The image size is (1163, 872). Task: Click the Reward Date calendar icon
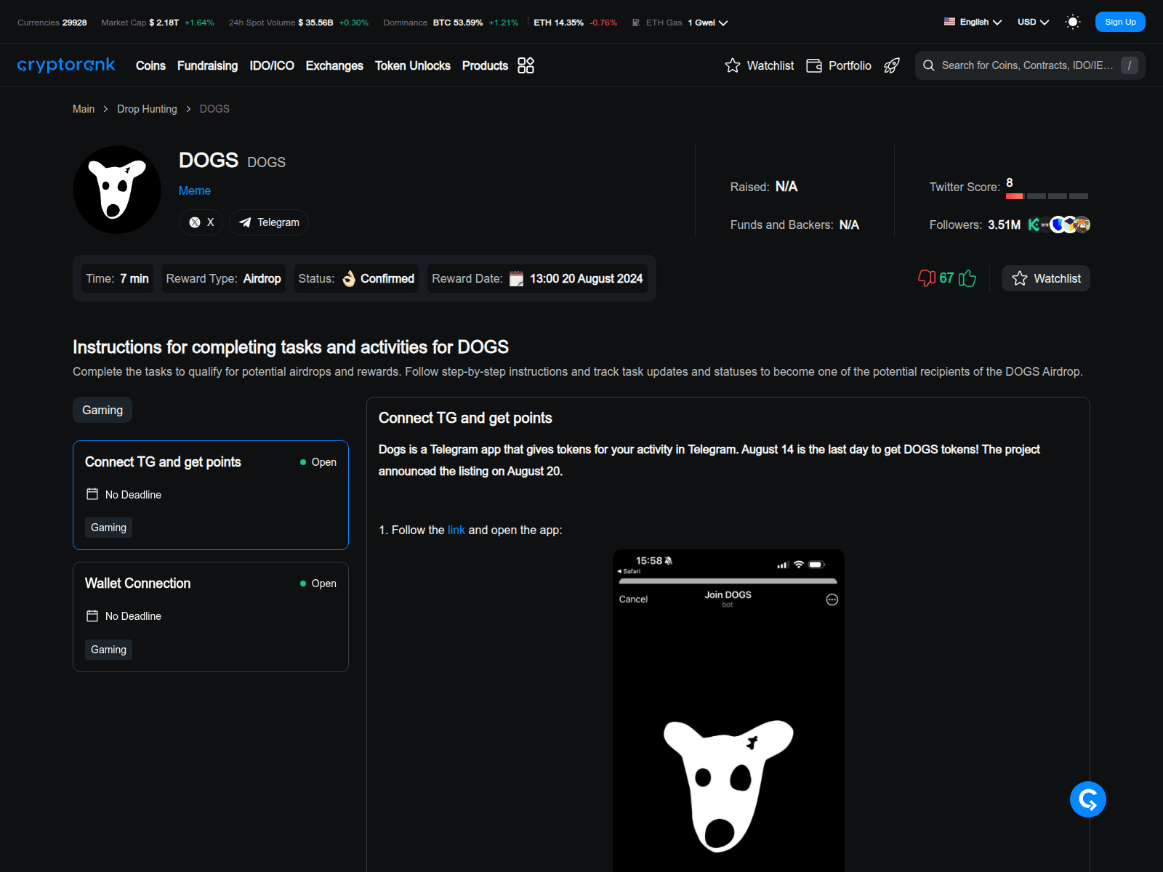coord(516,278)
